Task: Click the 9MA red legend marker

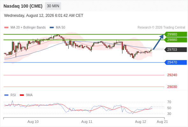Action: coord(22,95)
